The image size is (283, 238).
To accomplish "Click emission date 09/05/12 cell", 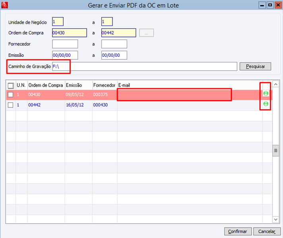I will pos(78,95).
